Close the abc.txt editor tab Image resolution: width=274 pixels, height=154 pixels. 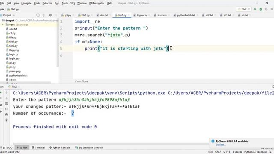(110, 15)
